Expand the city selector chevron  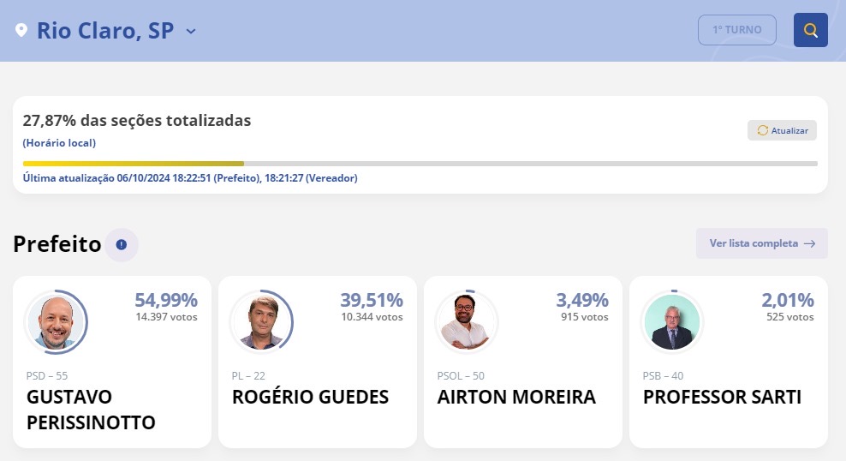[x=190, y=32]
